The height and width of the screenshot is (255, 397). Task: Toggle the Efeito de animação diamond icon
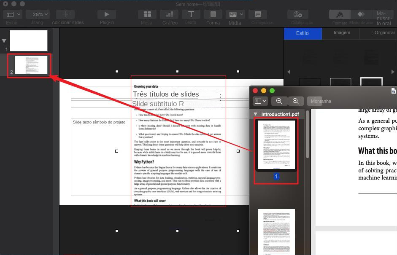[361, 15]
